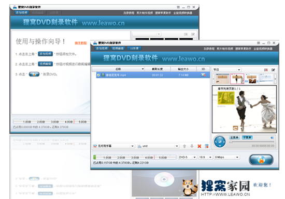The height and width of the screenshot is (199, 285).
Task: Click 视频编辑 button in wizard step 2
Action: coord(45,64)
